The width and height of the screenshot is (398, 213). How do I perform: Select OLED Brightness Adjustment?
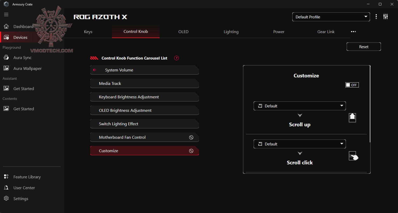pos(145,110)
